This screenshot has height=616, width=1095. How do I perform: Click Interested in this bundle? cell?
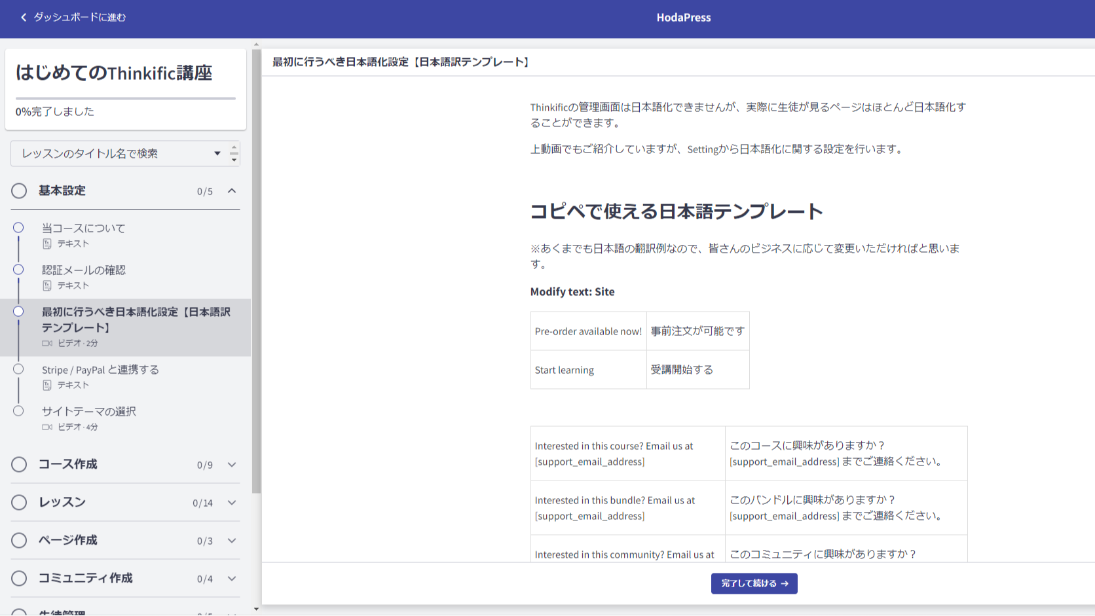click(x=628, y=508)
